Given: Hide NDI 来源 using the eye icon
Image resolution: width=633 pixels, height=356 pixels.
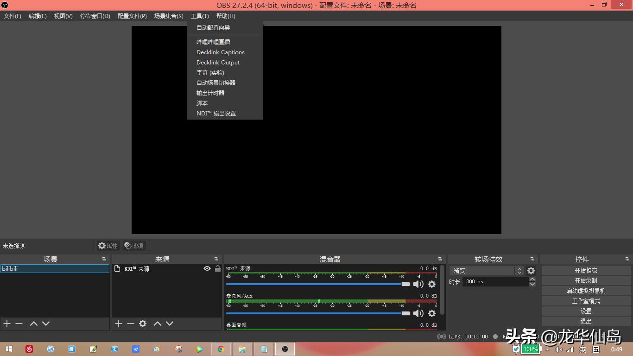Looking at the screenshot, I should pyautogui.click(x=207, y=268).
